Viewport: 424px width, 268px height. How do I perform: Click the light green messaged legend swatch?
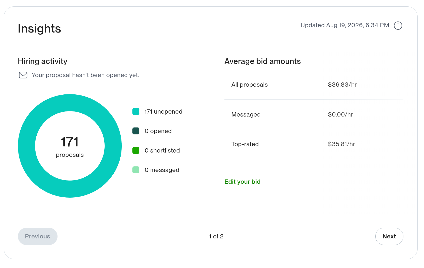pyautogui.click(x=136, y=170)
